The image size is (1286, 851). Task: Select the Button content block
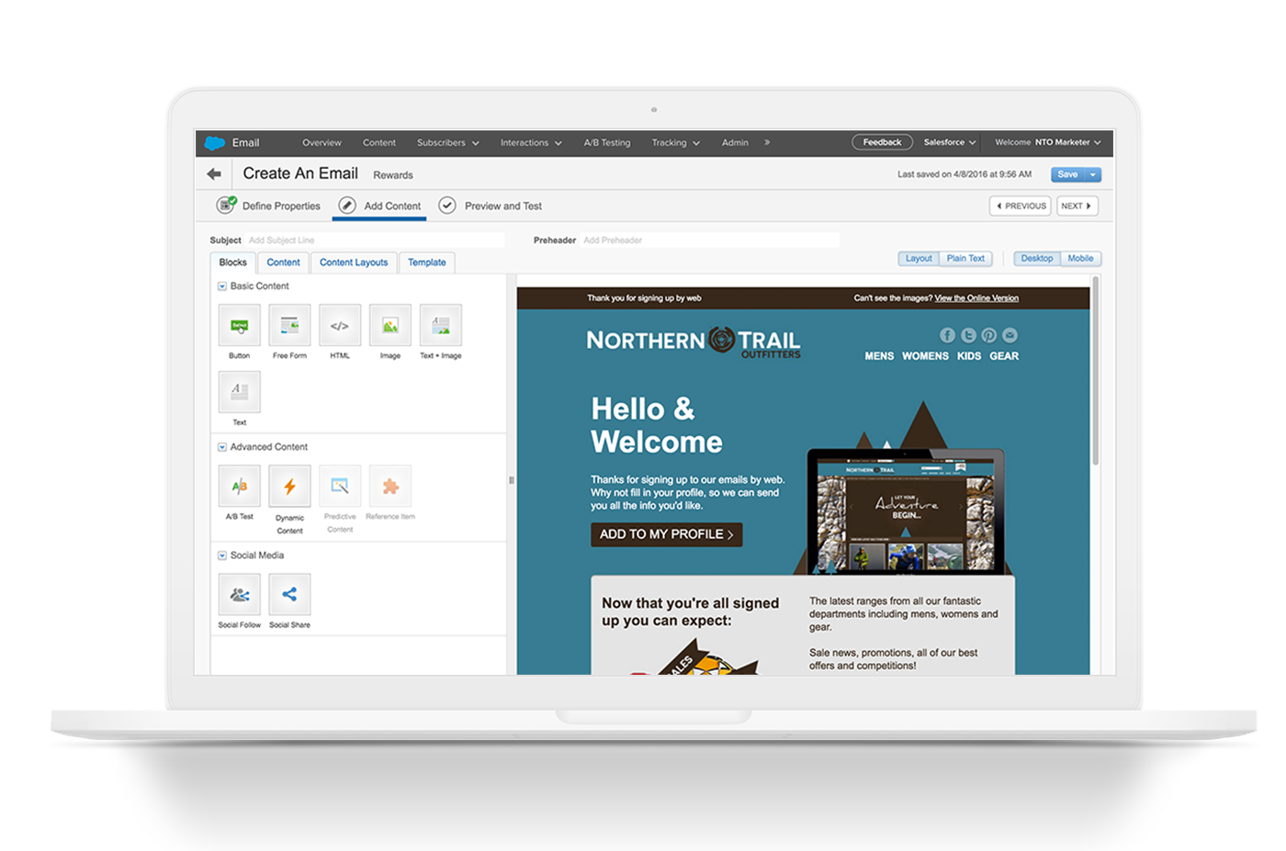(240, 326)
